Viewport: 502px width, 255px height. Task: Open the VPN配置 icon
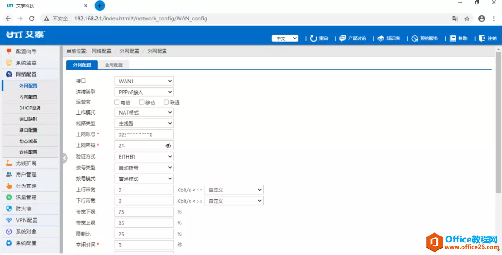(9, 220)
